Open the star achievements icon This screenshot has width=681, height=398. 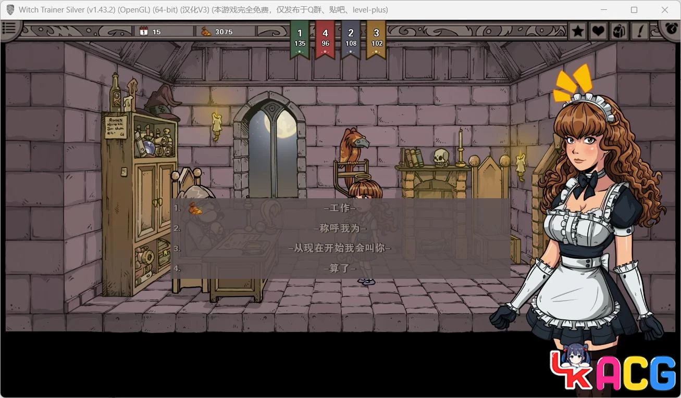578,31
